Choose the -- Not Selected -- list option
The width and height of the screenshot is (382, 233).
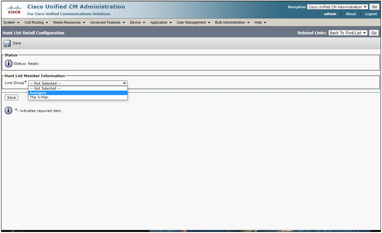click(78, 89)
